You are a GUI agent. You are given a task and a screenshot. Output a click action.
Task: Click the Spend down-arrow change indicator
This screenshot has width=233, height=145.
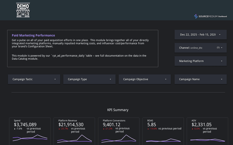[15, 129]
